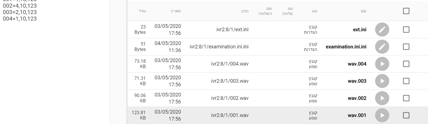This screenshot has width=428, height=124.
Task: Click the ivr2:8/1/001.wav path cell
Action: pyautogui.click(x=230, y=115)
